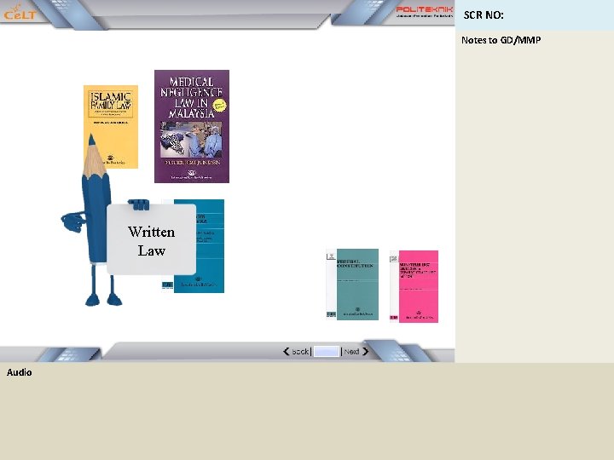This screenshot has height=460, width=614.
Task: Click the Written Law sign
Action: click(x=151, y=239)
